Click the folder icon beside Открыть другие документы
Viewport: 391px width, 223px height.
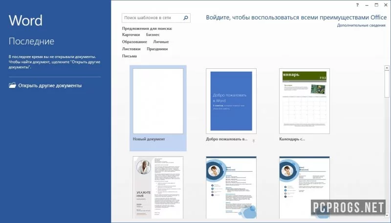pos(12,85)
